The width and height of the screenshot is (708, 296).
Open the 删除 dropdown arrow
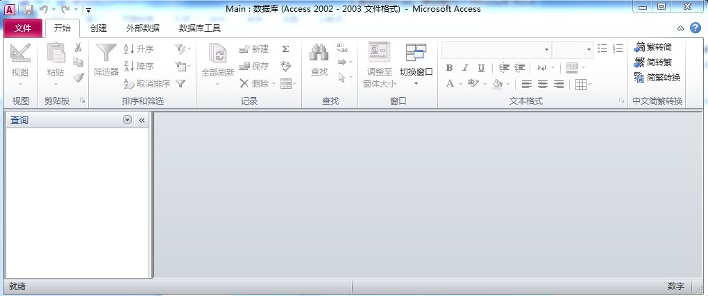tap(273, 84)
